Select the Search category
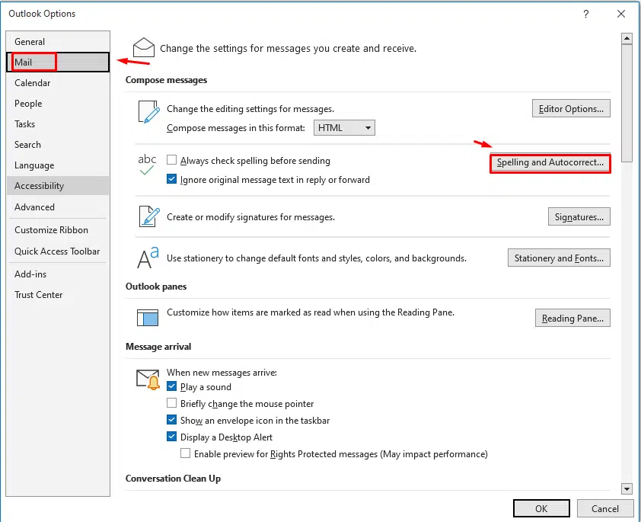 pos(58,145)
